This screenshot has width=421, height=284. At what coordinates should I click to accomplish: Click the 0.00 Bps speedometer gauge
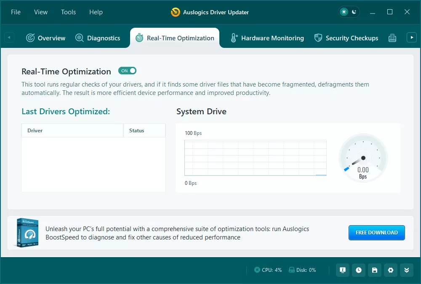click(363, 158)
